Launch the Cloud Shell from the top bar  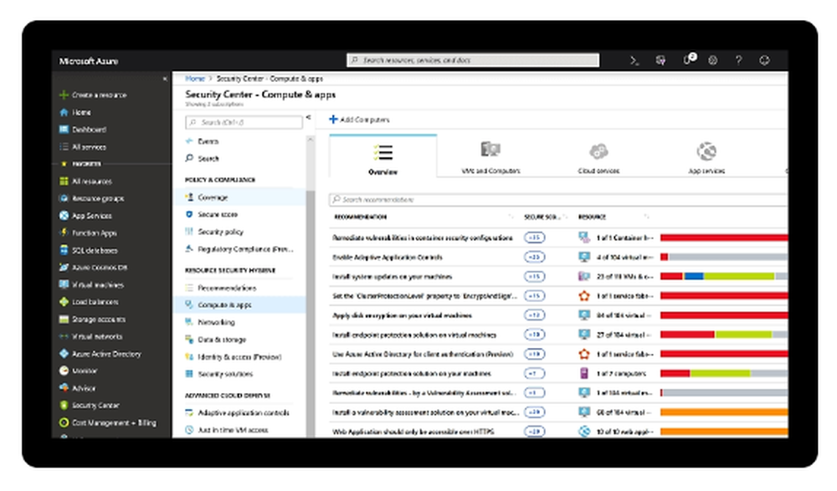click(634, 59)
